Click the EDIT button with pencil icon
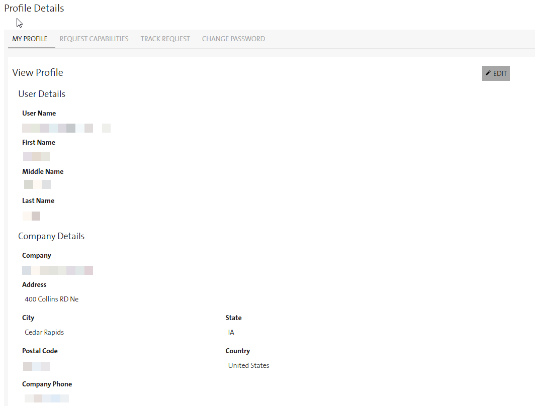 496,73
